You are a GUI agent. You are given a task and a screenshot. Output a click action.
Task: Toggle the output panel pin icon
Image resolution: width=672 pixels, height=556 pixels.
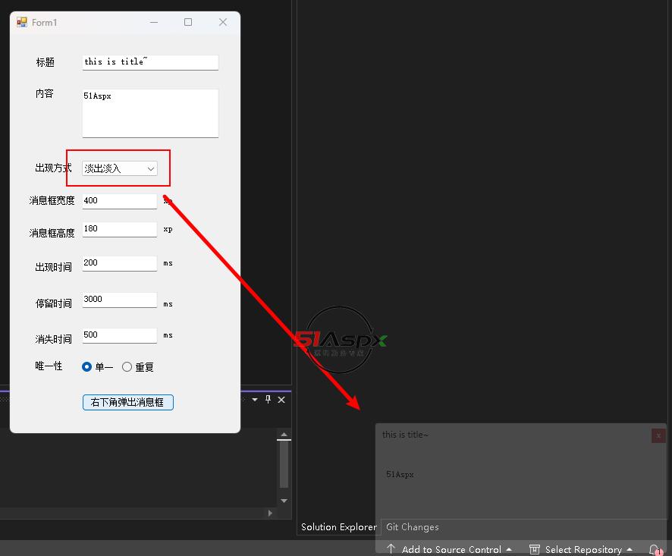(x=268, y=400)
